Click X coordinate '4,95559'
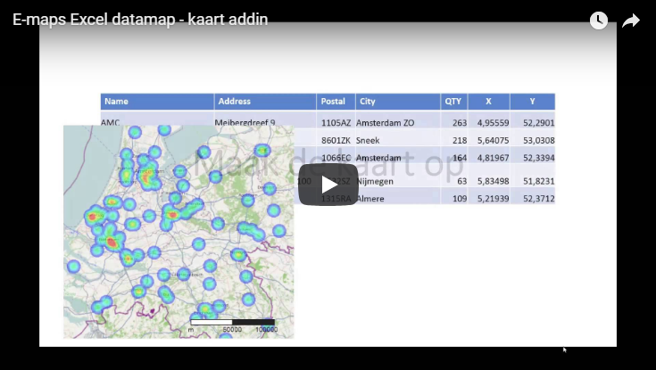Viewport: 656px width, 370px height. [x=493, y=123]
